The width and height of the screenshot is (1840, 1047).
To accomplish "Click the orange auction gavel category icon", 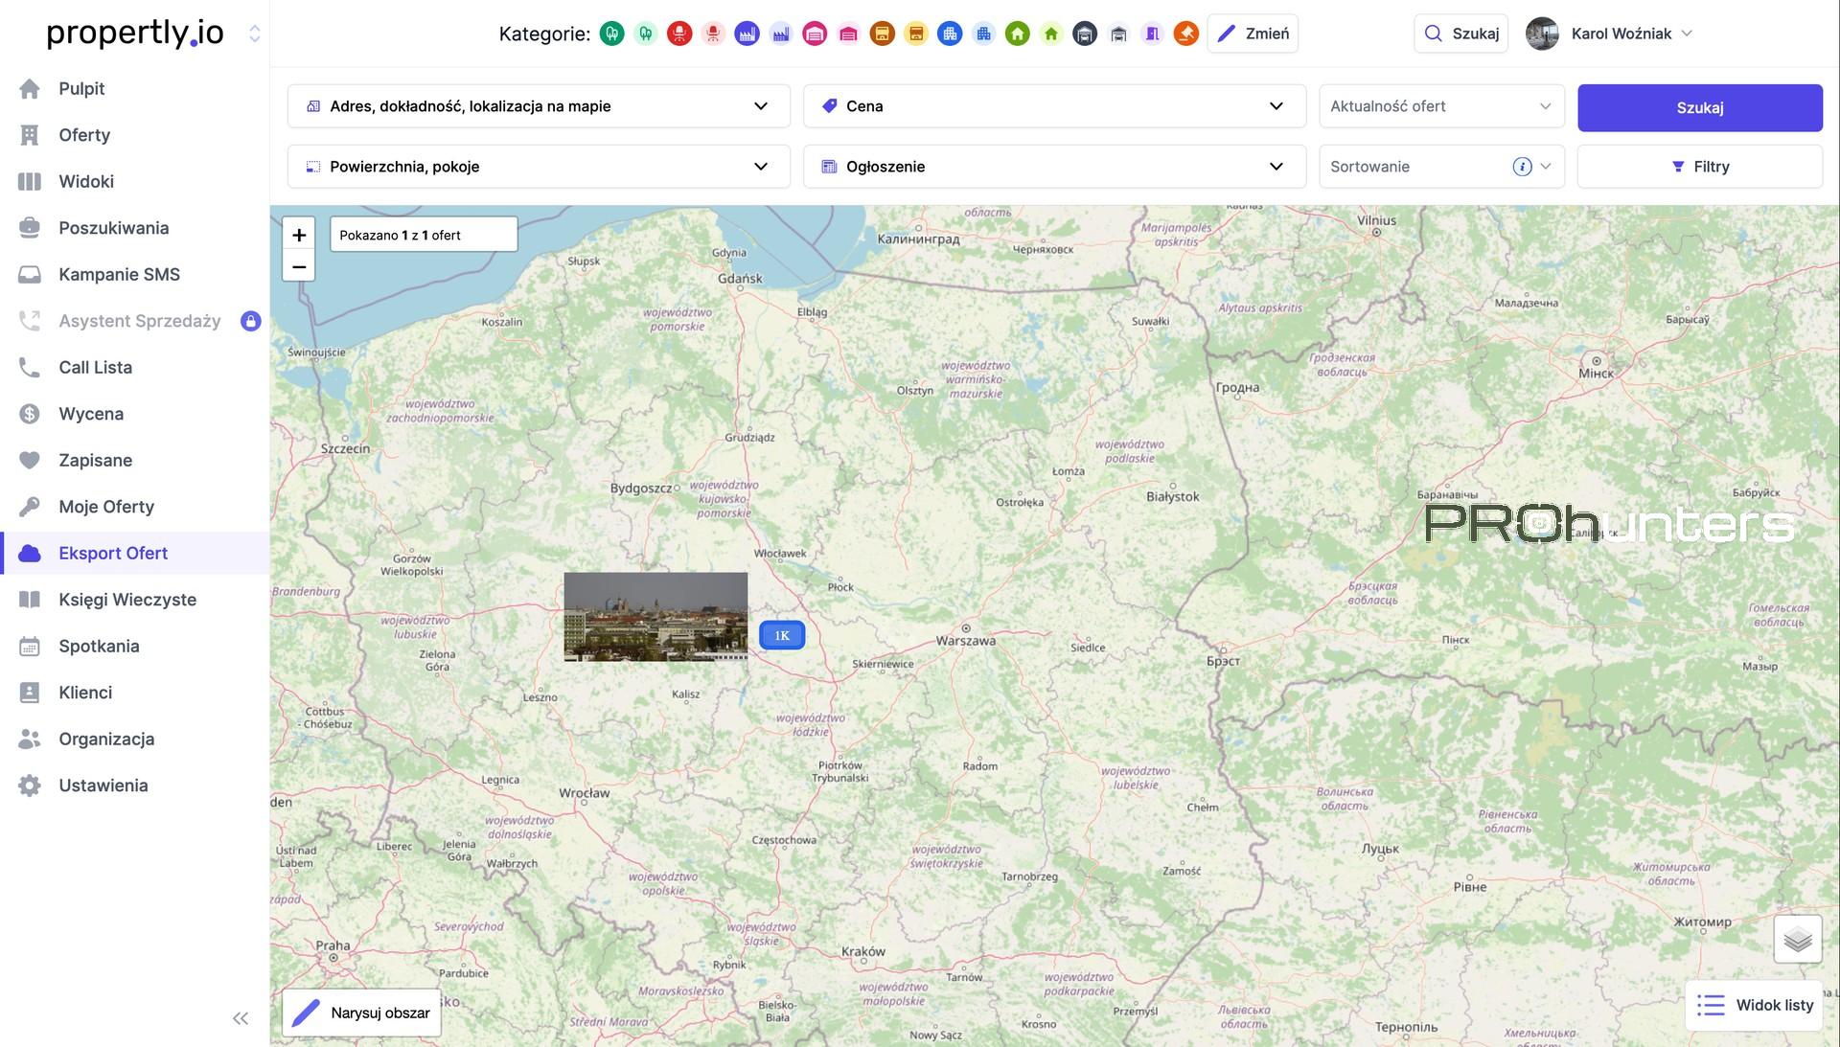I will [x=1186, y=34].
